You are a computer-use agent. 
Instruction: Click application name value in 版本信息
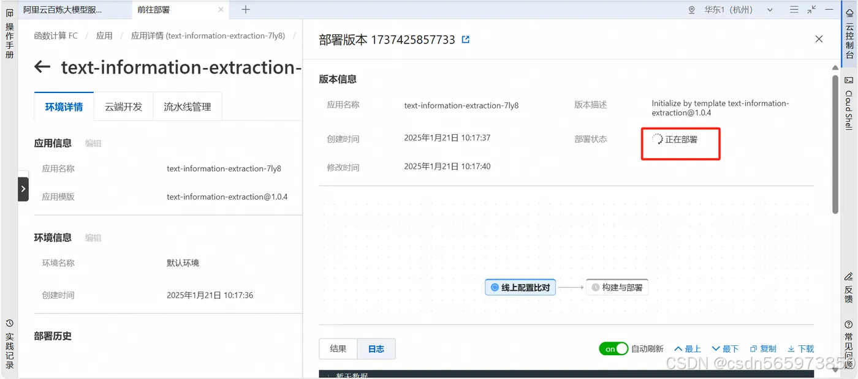[x=461, y=105]
